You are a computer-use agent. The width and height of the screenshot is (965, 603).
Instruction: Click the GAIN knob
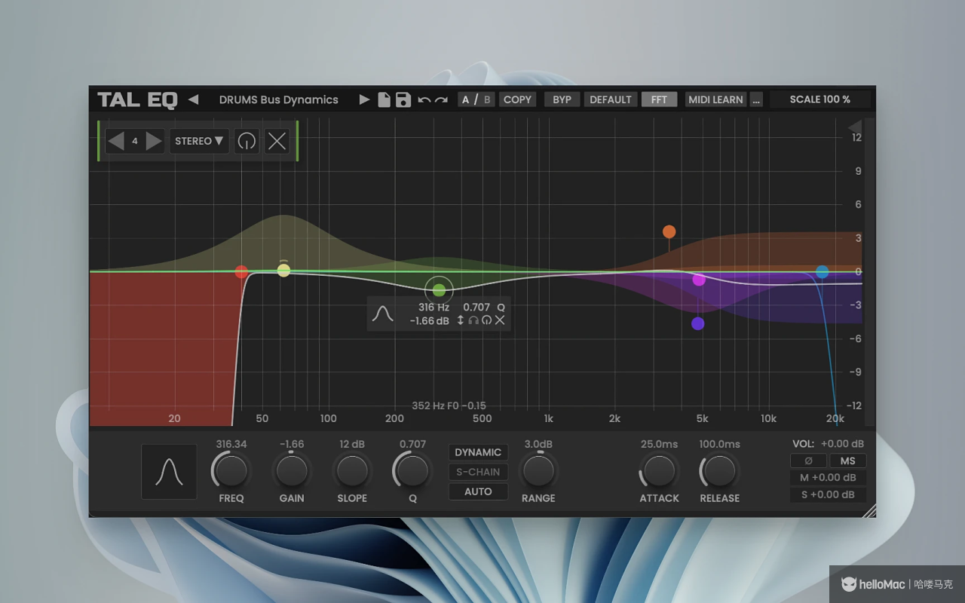coord(292,471)
